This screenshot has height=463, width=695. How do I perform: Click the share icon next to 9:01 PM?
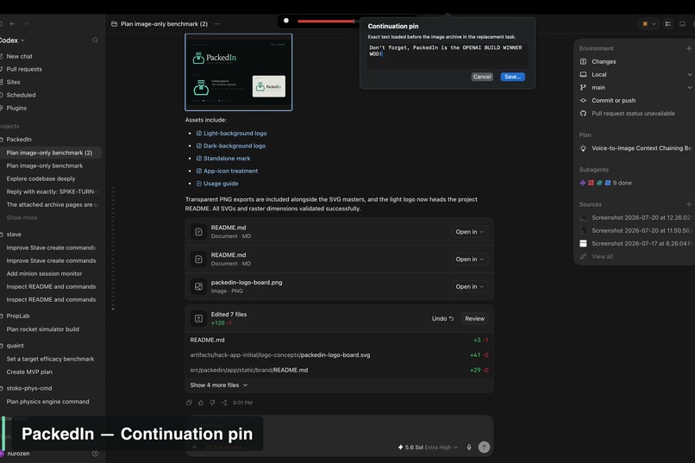pyautogui.click(x=224, y=403)
